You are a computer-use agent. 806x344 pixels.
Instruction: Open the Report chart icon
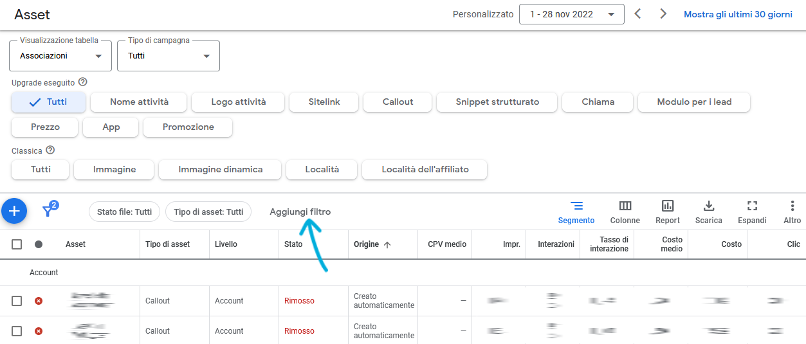click(x=668, y=212)
